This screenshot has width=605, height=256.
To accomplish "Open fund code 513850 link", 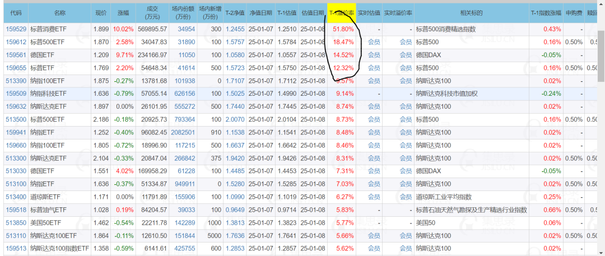I will click(16, 223).
